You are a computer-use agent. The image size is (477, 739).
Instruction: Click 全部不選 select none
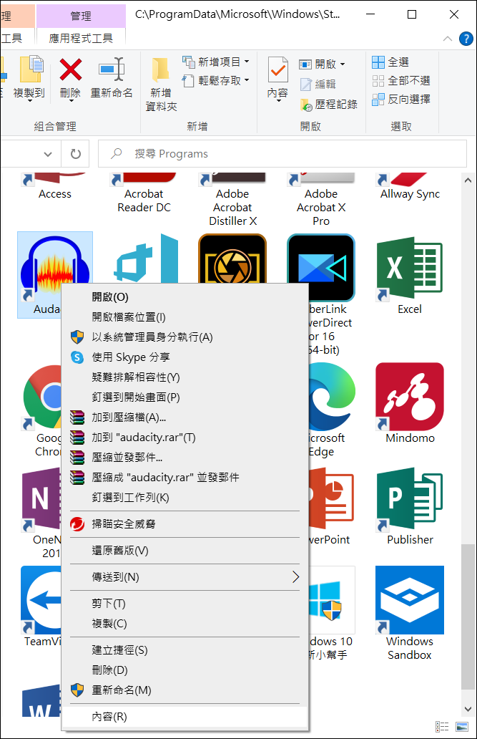pos(401,81)
